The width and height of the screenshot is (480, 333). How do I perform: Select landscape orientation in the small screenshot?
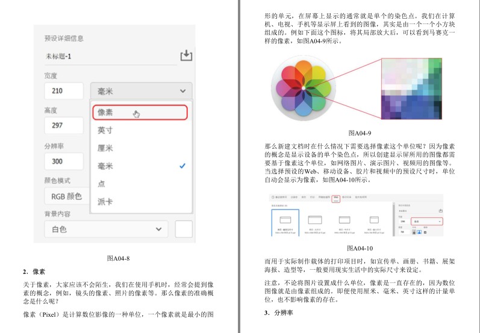click(x=419, y=232)
